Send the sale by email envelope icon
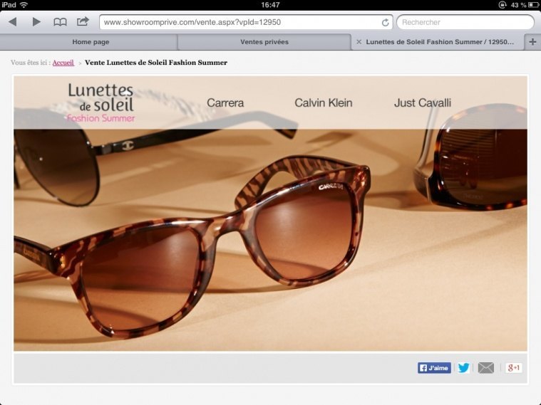This screenshot has height=405, width=541. point(485,368)
